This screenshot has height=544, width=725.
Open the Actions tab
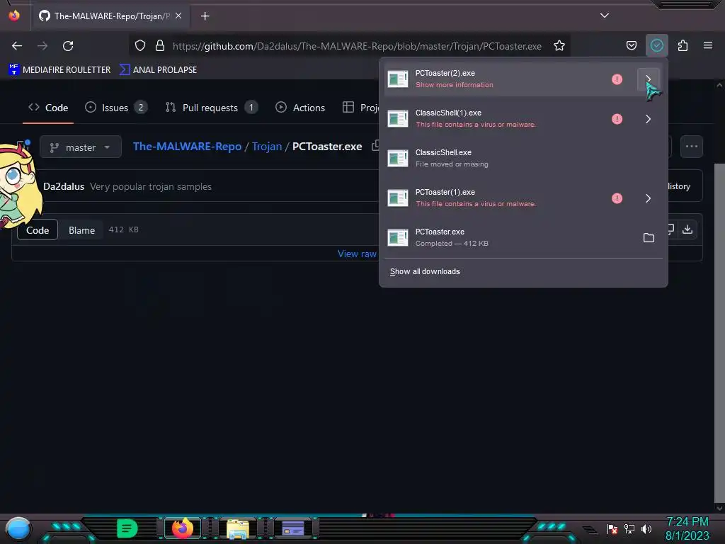(x=300, y=108)
